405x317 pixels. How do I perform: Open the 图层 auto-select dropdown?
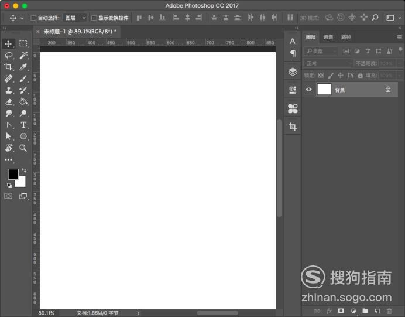point(75,18)
